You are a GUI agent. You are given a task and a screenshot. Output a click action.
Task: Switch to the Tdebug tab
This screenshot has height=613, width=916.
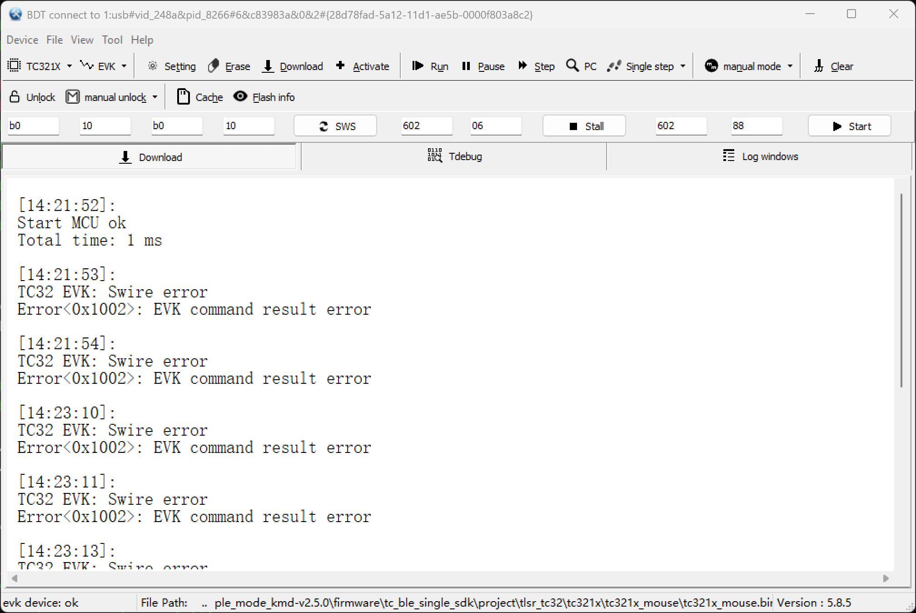pos(454,156)
